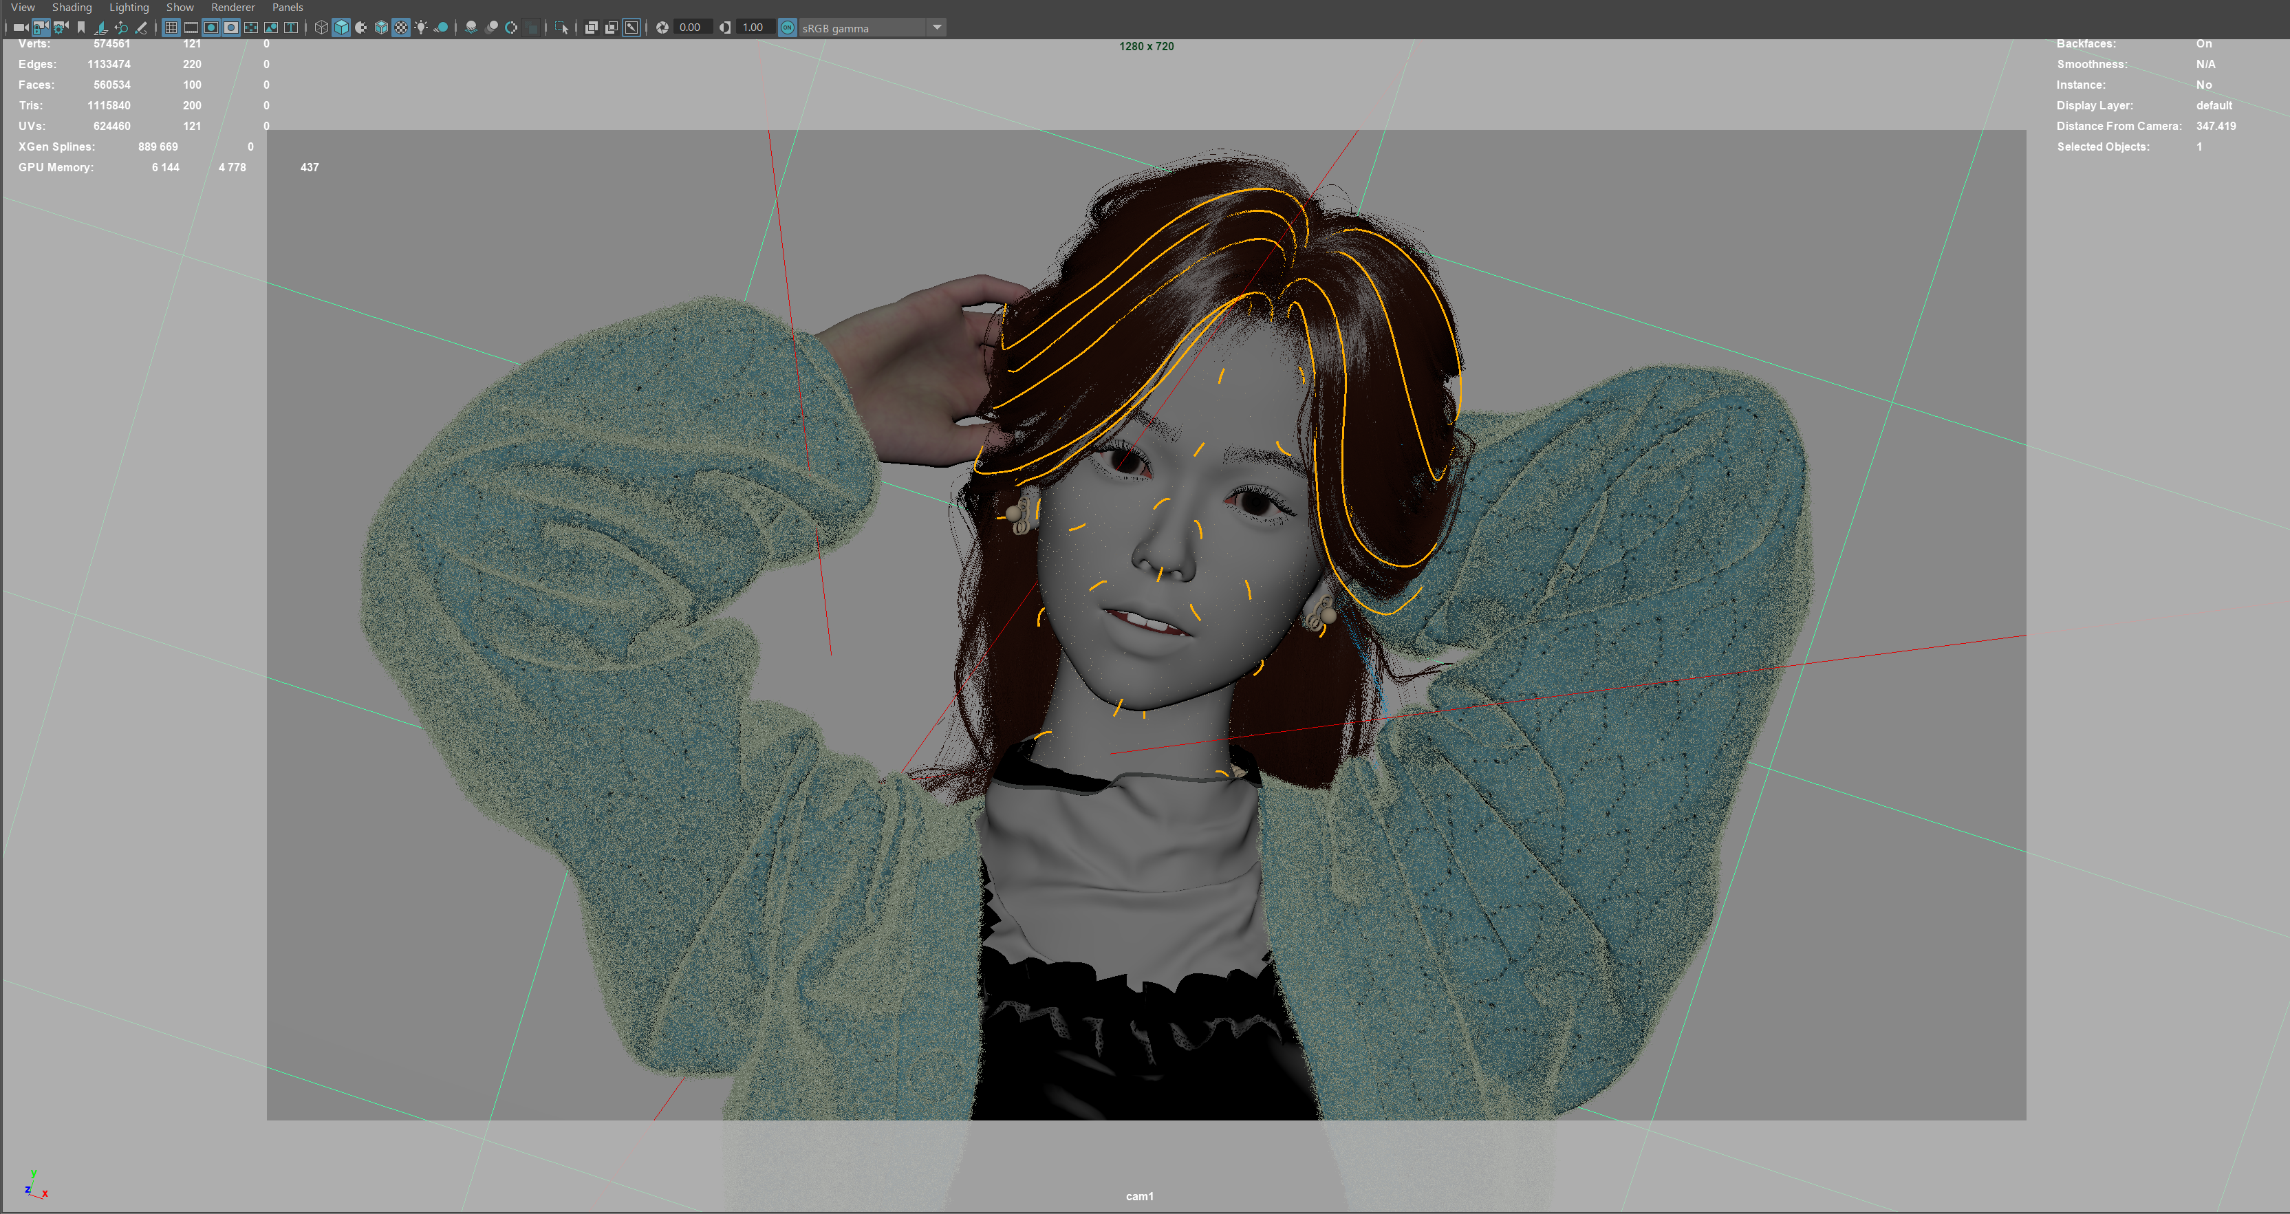Click the Select Camera icon
The width and height of the screenshot is (2290, 1214).
click(21, 28)
